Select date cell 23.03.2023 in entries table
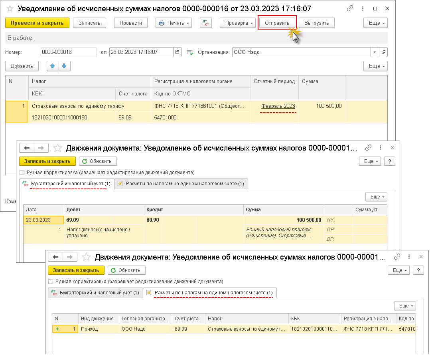The image size is (430, 355). click(43, 220)
